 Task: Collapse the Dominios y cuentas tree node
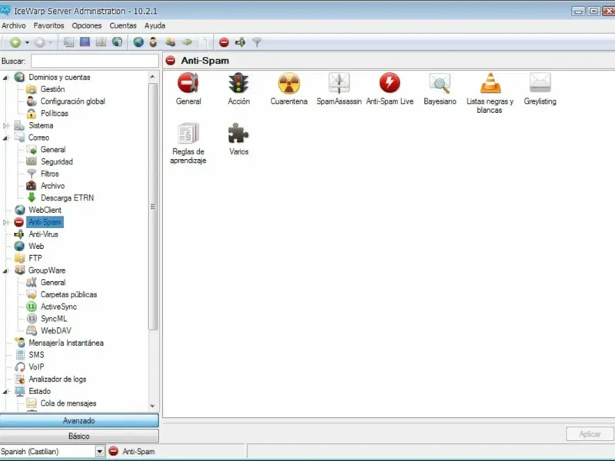5,78
